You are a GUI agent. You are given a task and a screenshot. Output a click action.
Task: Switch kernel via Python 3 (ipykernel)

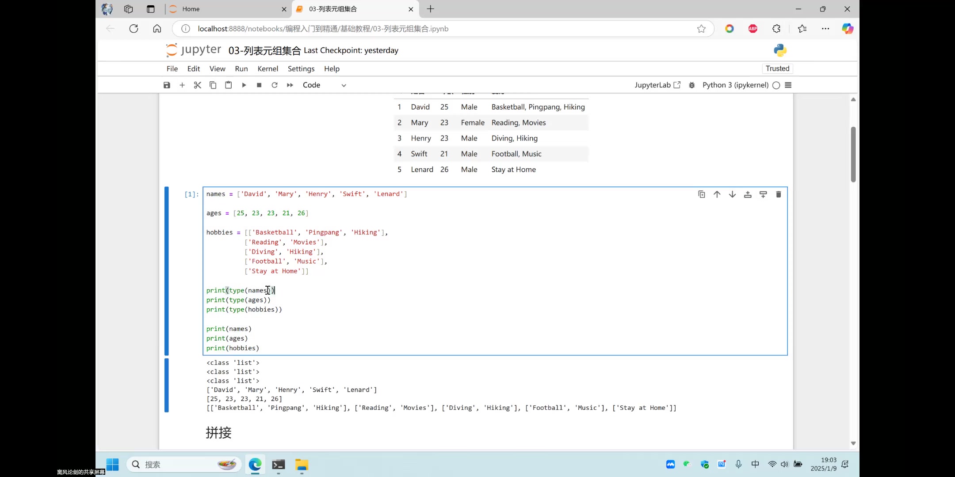(735, 85)
